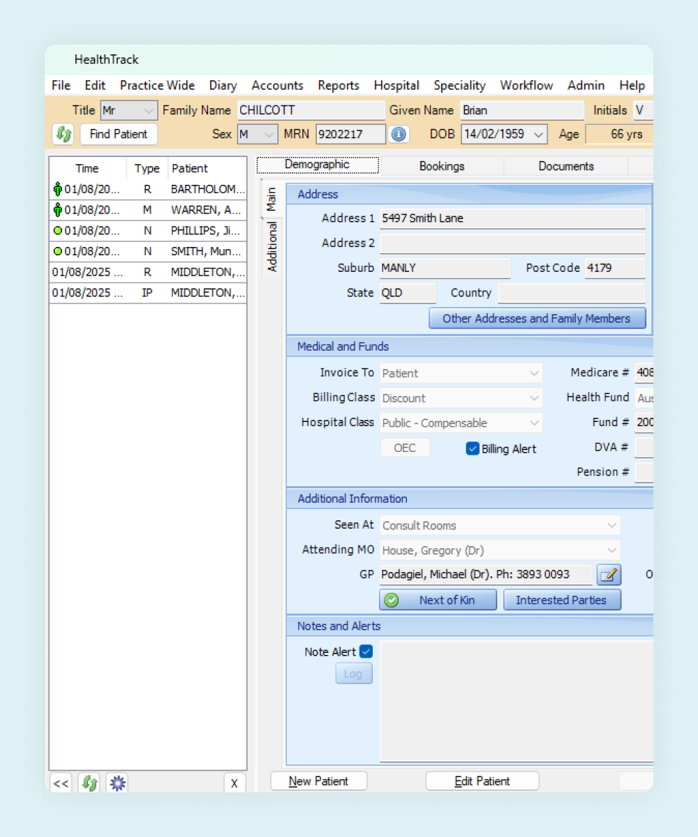Image resolution: width=698 pixels, height=837 pixels.
Task: Click the Log button
Action: coord(353,674)
